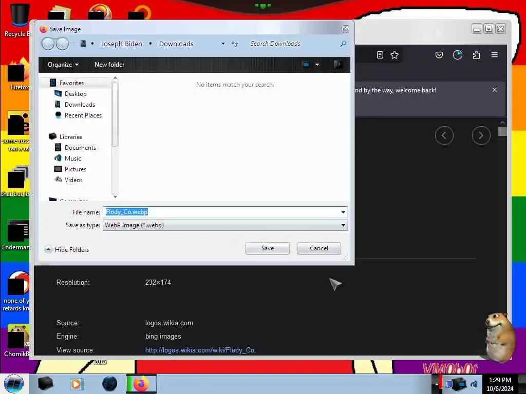Click the volume icon in the system tray
Viewport: 526px width, 394px height.
[x=474, y=384]
